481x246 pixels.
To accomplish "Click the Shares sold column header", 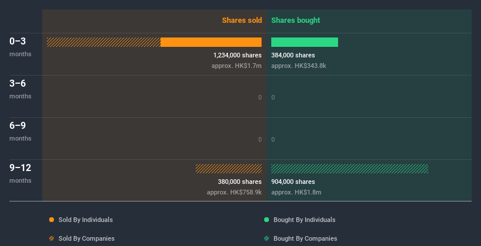I will [241, 20].
